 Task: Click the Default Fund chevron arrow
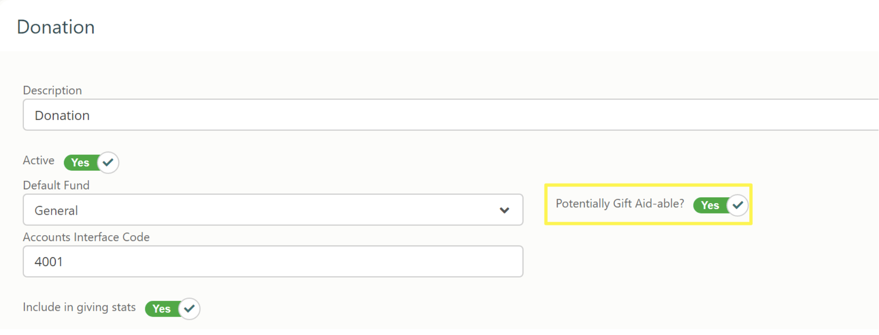504,210
